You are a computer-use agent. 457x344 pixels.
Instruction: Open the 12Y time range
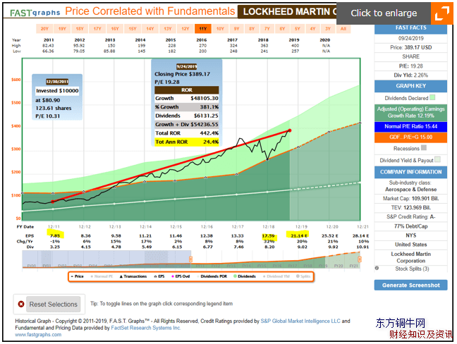185,29
